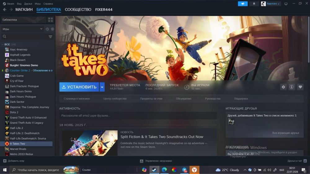Click the weather widget 22°C Cloudy
The width and height of the screenshot is (310, 174).
click(227, 170)
